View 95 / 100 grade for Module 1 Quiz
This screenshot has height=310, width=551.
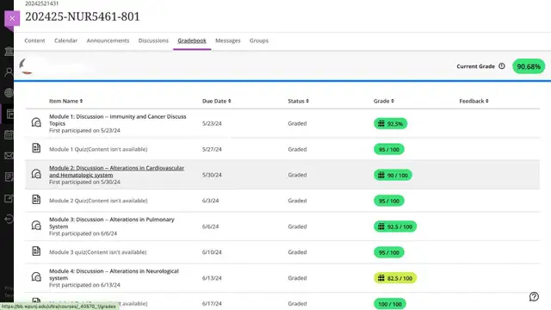pos(389,149)
